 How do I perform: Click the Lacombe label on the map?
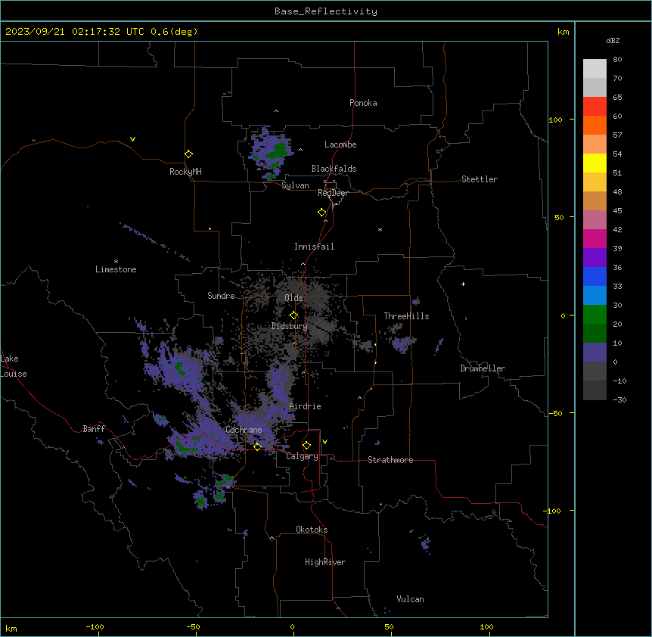click(x=340, y=144)
